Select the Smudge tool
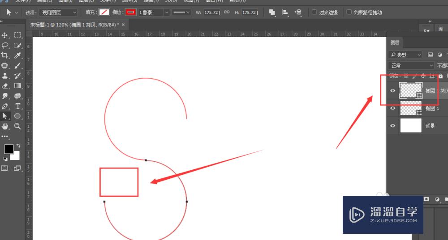The height and width of the screenshot is (240, 448). click(x=4, y=96)
